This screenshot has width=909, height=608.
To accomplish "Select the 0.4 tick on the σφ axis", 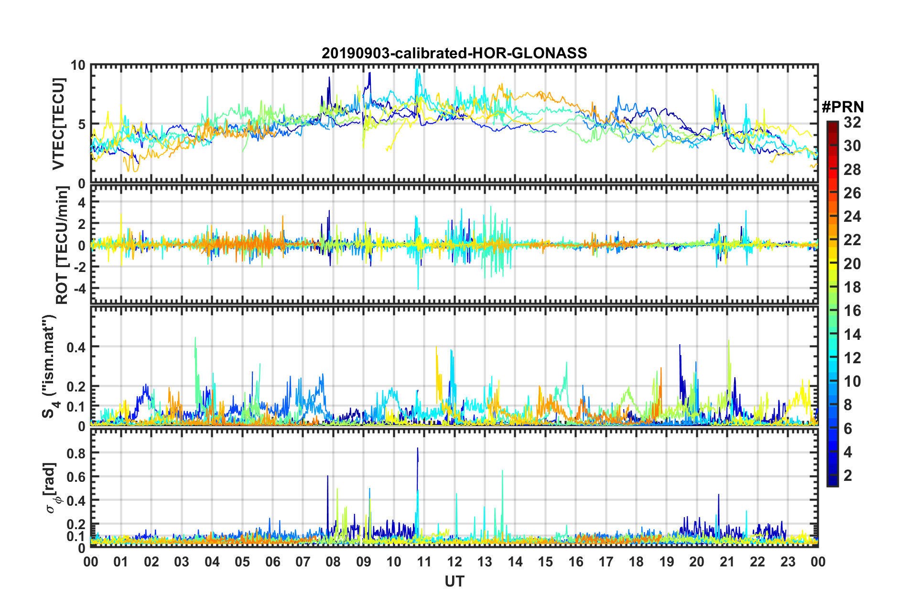I will pos(76,500).
